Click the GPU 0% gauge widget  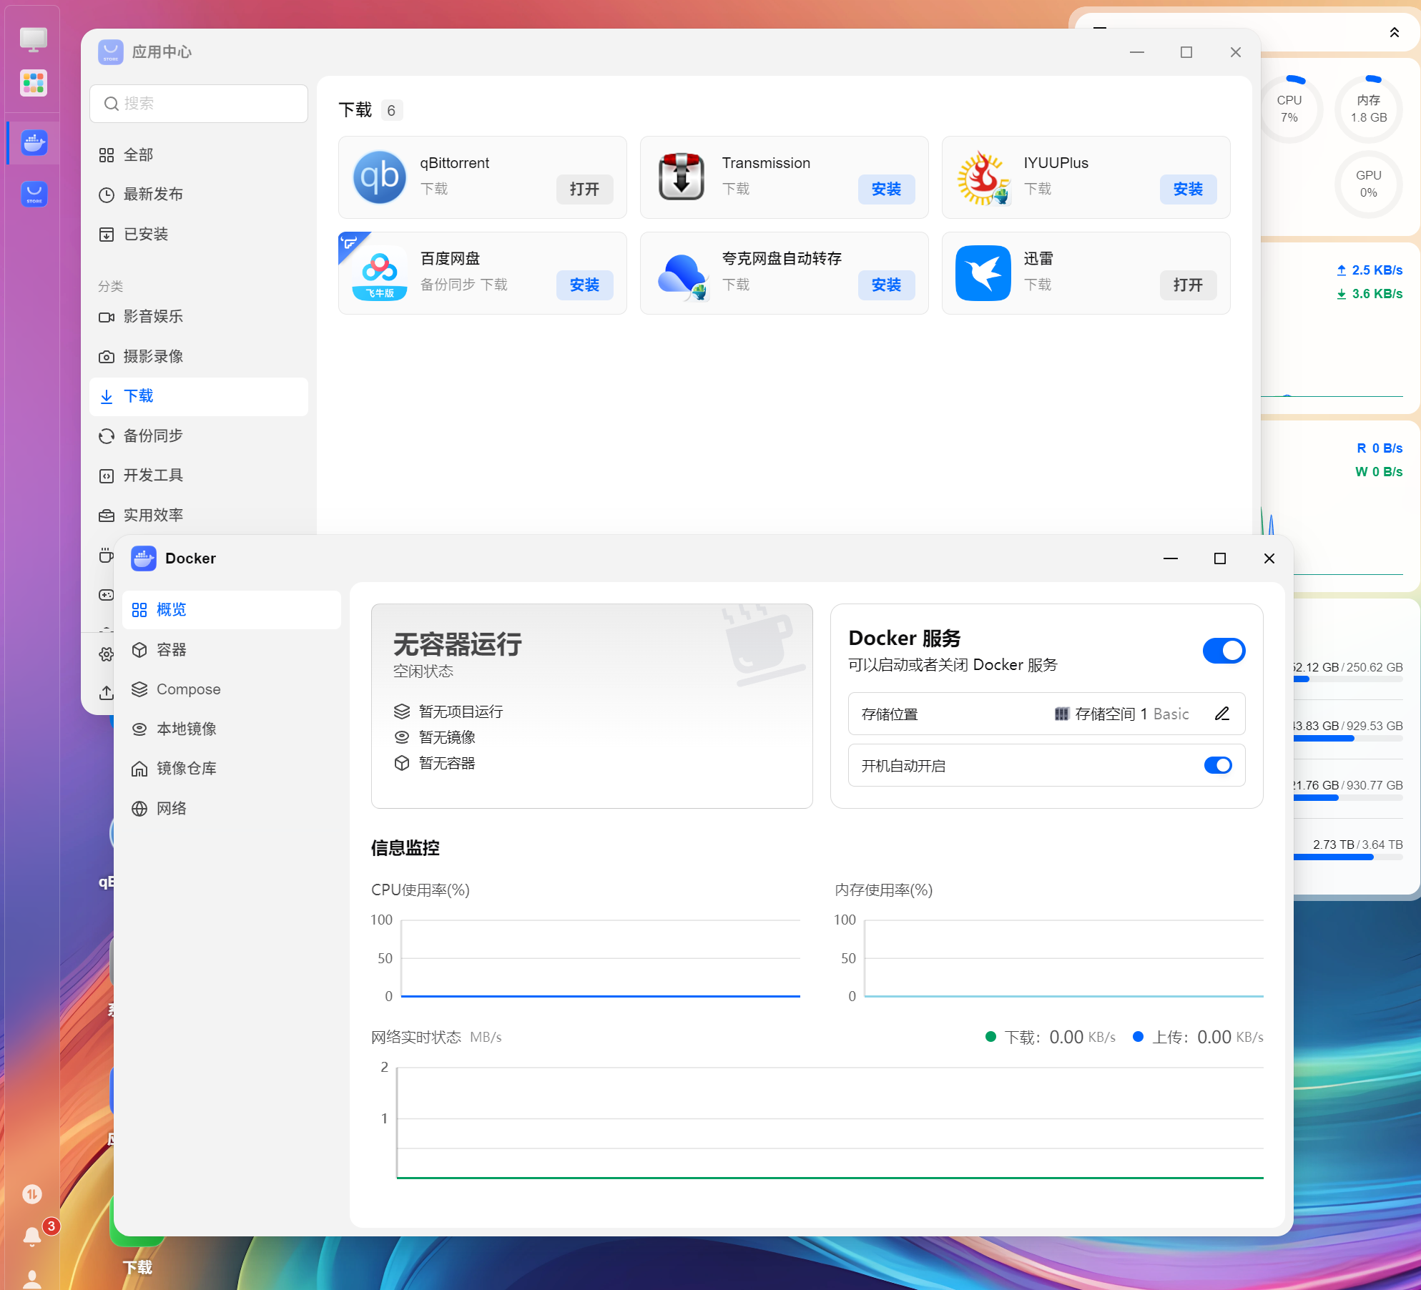coord(1368,184)
